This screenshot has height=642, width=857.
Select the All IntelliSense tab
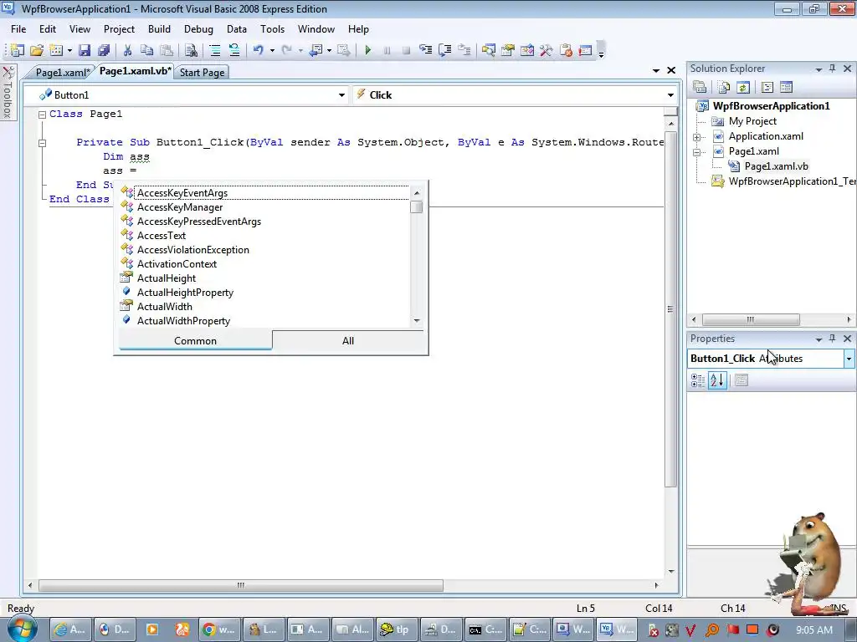click(348, 341)
